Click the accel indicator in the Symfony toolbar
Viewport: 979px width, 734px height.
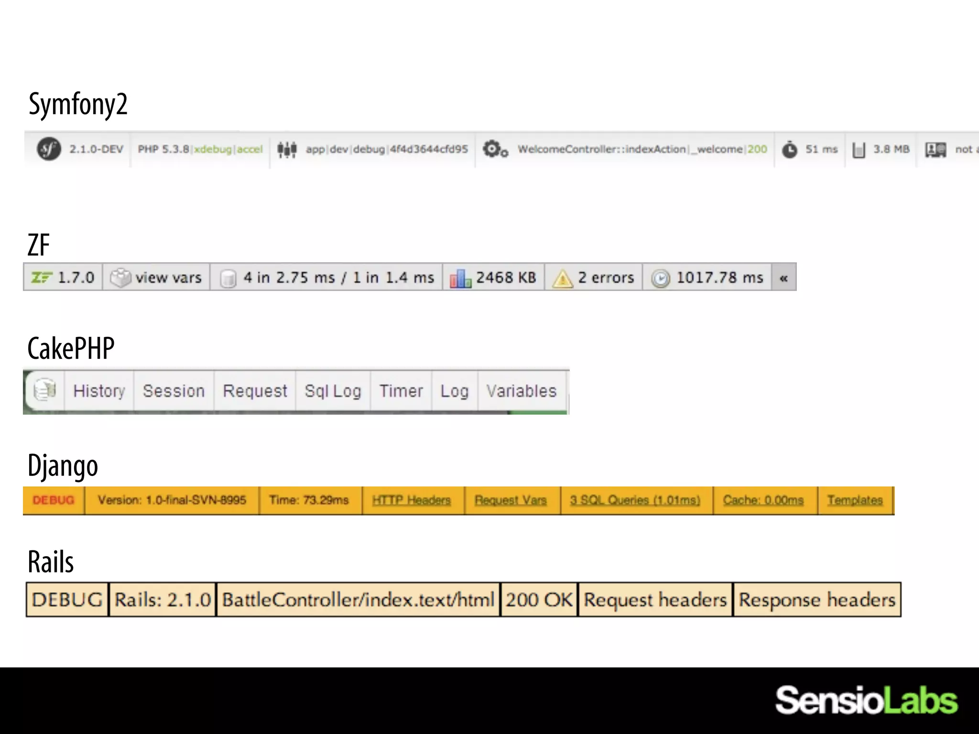coord(250,150)
